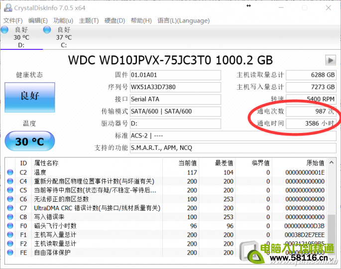
Task: Open the 功能(u) menu
Action: (x=63, y=21)
